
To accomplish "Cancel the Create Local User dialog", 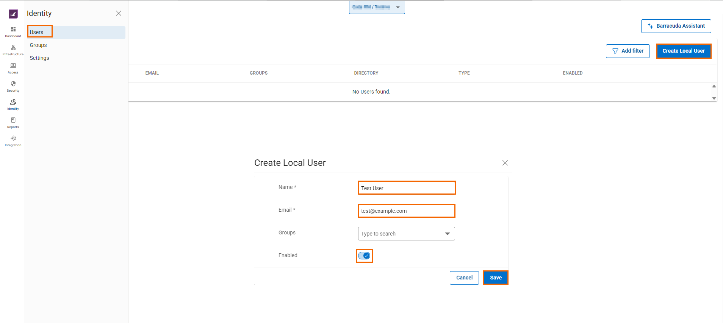I will point(464,278).
